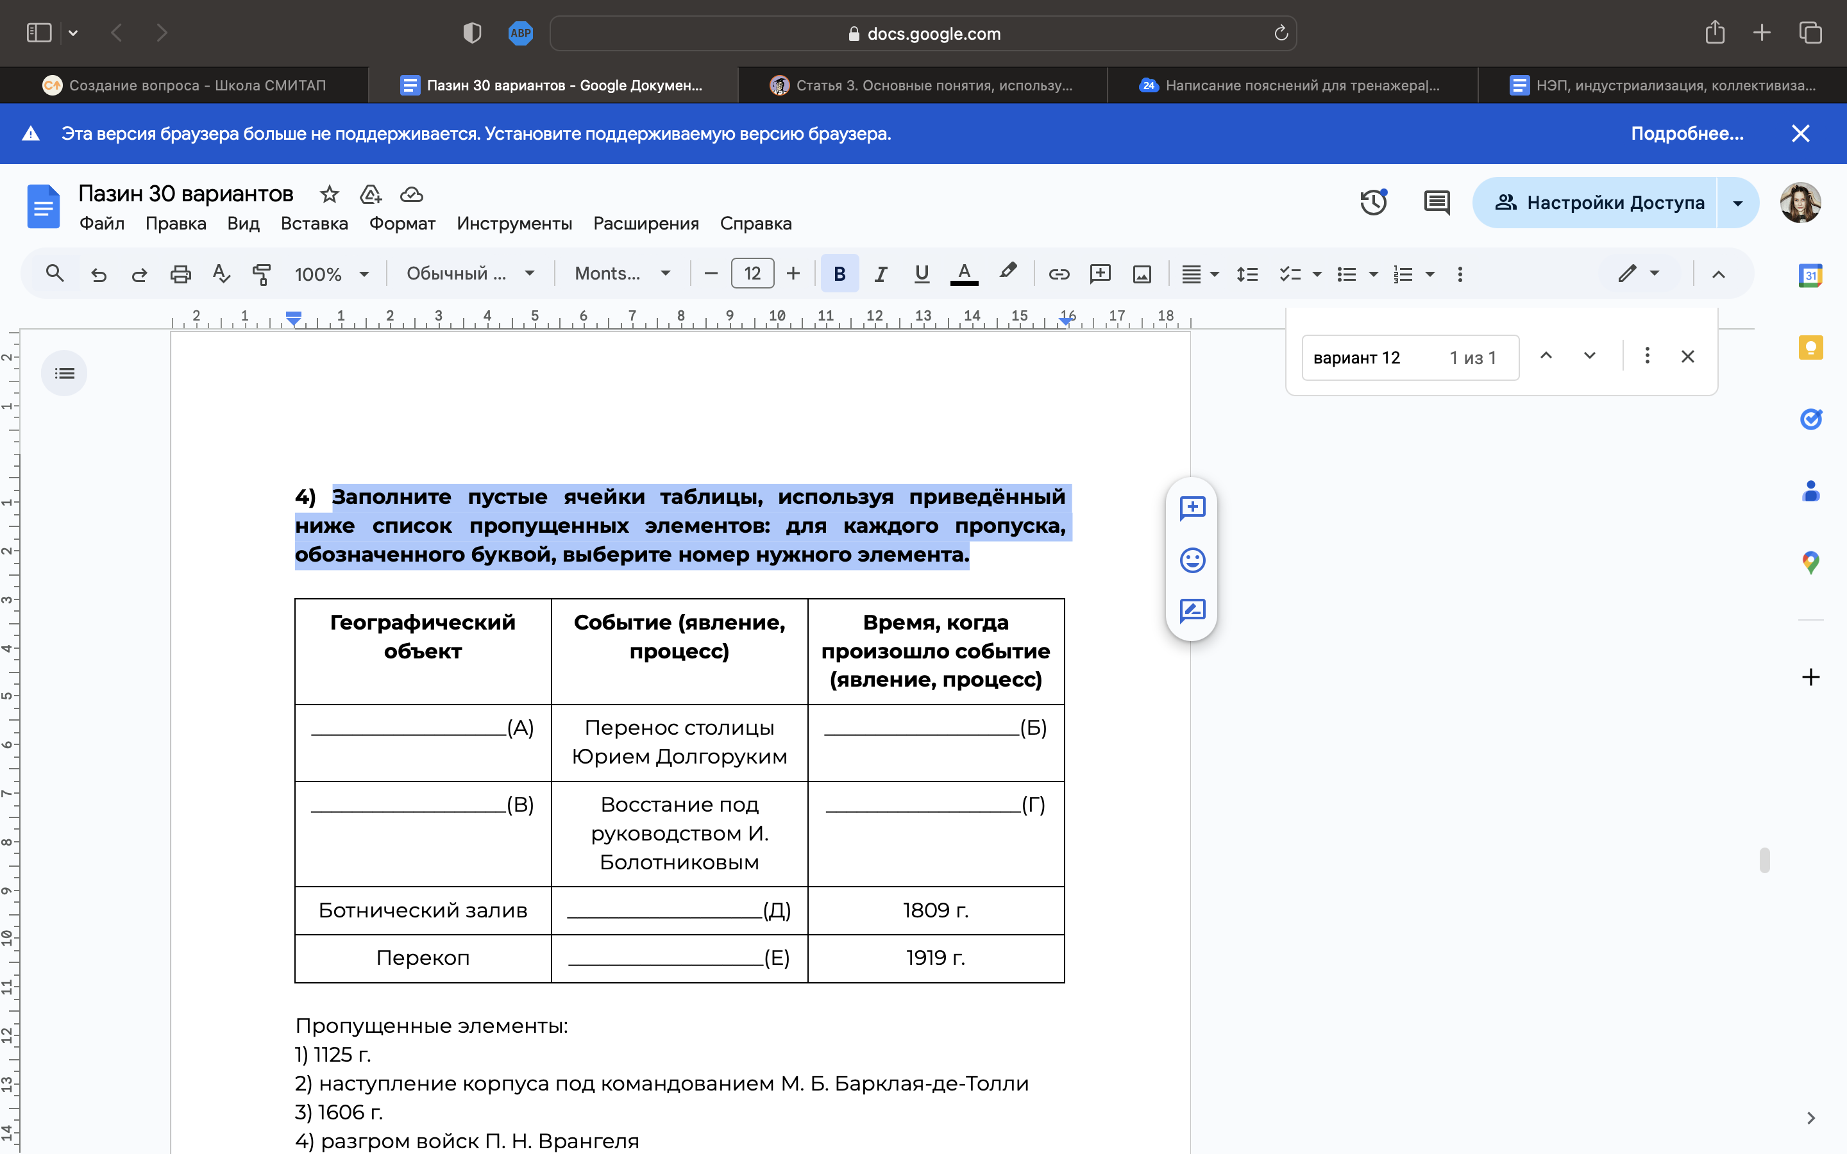Open the zoom 100% dropdown
This screenshot has height=1154, width=1847.
coord(332,274)
